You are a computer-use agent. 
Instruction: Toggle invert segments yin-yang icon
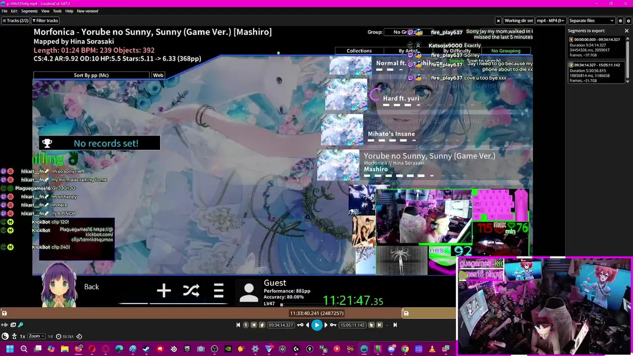(x=5, y=336)
